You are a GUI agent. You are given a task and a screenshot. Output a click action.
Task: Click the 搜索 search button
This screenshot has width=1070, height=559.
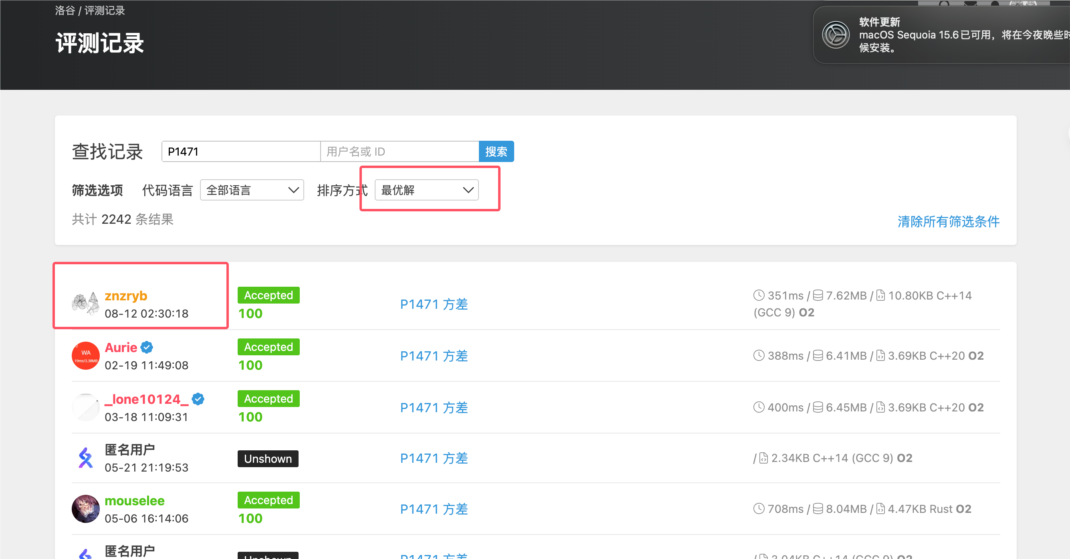496,151
